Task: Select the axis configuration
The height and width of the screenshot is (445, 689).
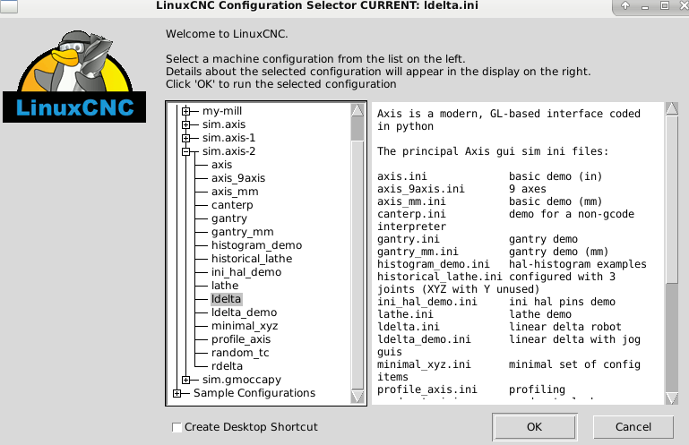Action: pyautogui.click(x=221, y=165)
